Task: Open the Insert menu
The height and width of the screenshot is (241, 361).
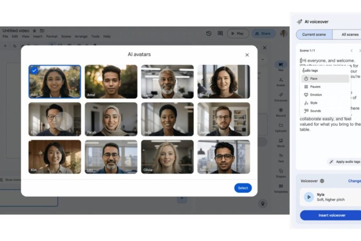Action: tap(38, 37)
